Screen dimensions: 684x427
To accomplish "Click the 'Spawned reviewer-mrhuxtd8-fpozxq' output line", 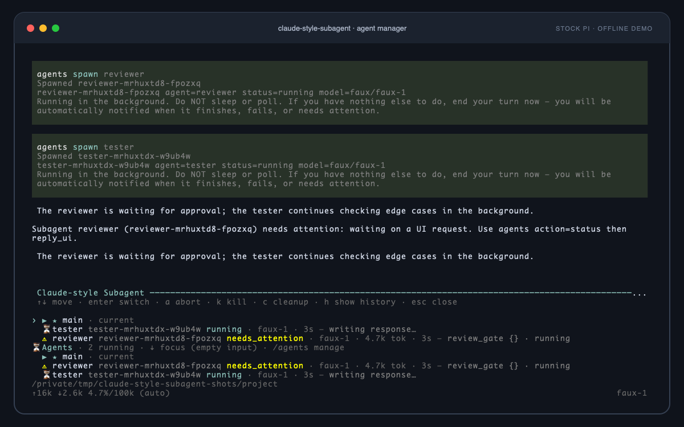I will click(119, 84).
